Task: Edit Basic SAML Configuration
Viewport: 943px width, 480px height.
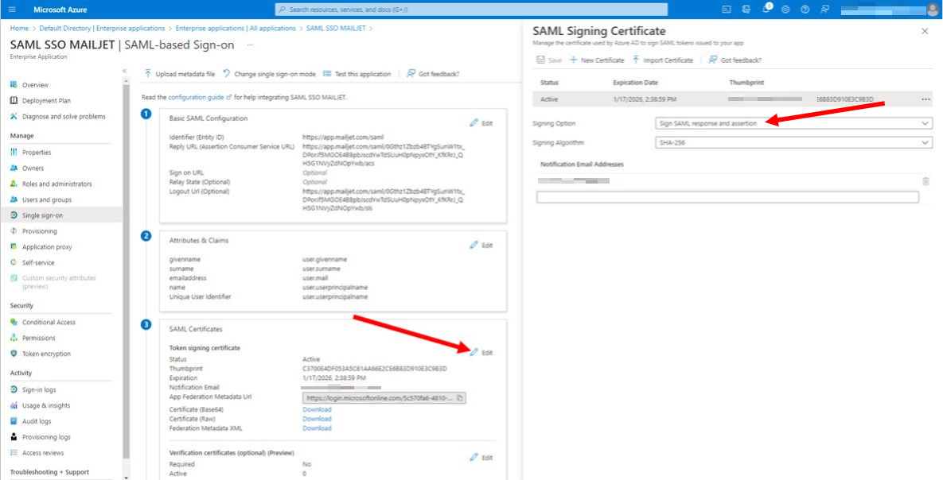Action: coord(481,123)
